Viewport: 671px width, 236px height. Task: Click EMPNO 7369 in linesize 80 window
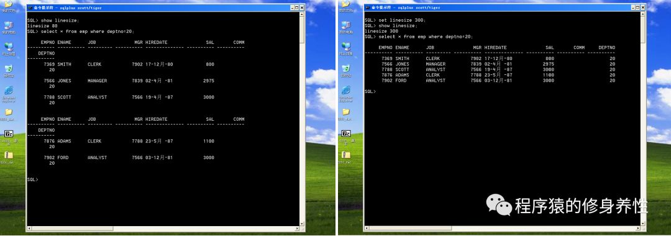50,64
